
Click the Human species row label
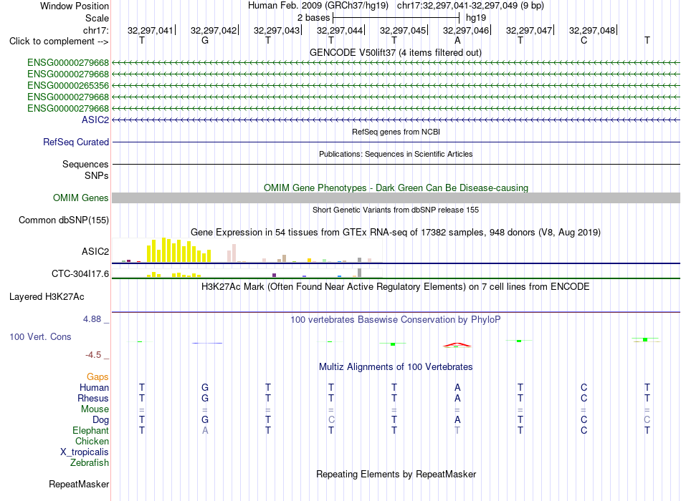[x=94, y=388]
